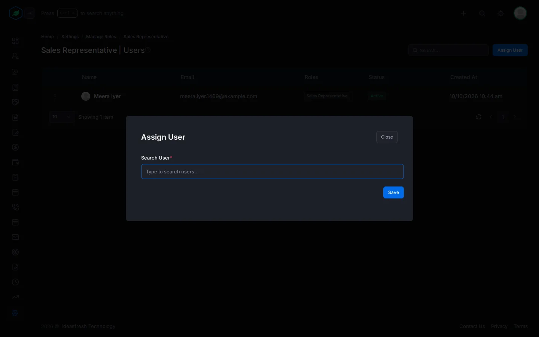Open the page size dropdown showing 10

[62, 117]
